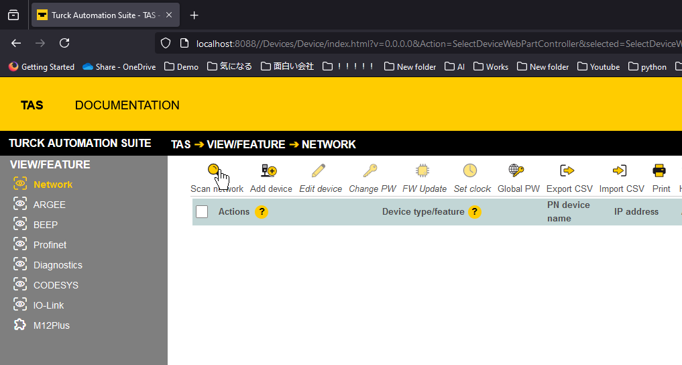This screenshot has width=682, height=365.
Task: Click the Set clock icon
Action: pyautogui.click(x=470, y=170)
